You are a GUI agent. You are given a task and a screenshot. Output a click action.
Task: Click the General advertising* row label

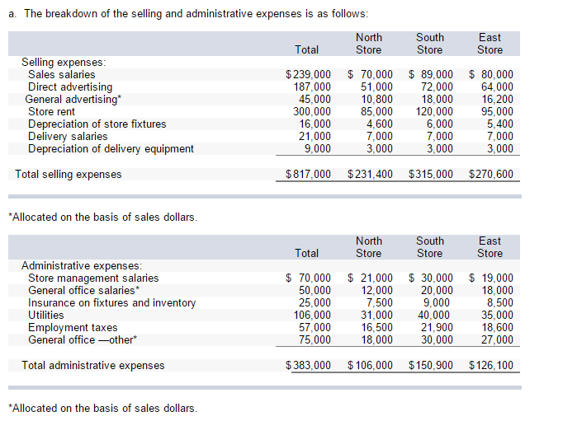(x=73, y=99)
